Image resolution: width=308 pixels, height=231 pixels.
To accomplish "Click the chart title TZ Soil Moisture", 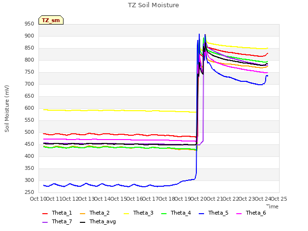I will (x=154, y=5).
